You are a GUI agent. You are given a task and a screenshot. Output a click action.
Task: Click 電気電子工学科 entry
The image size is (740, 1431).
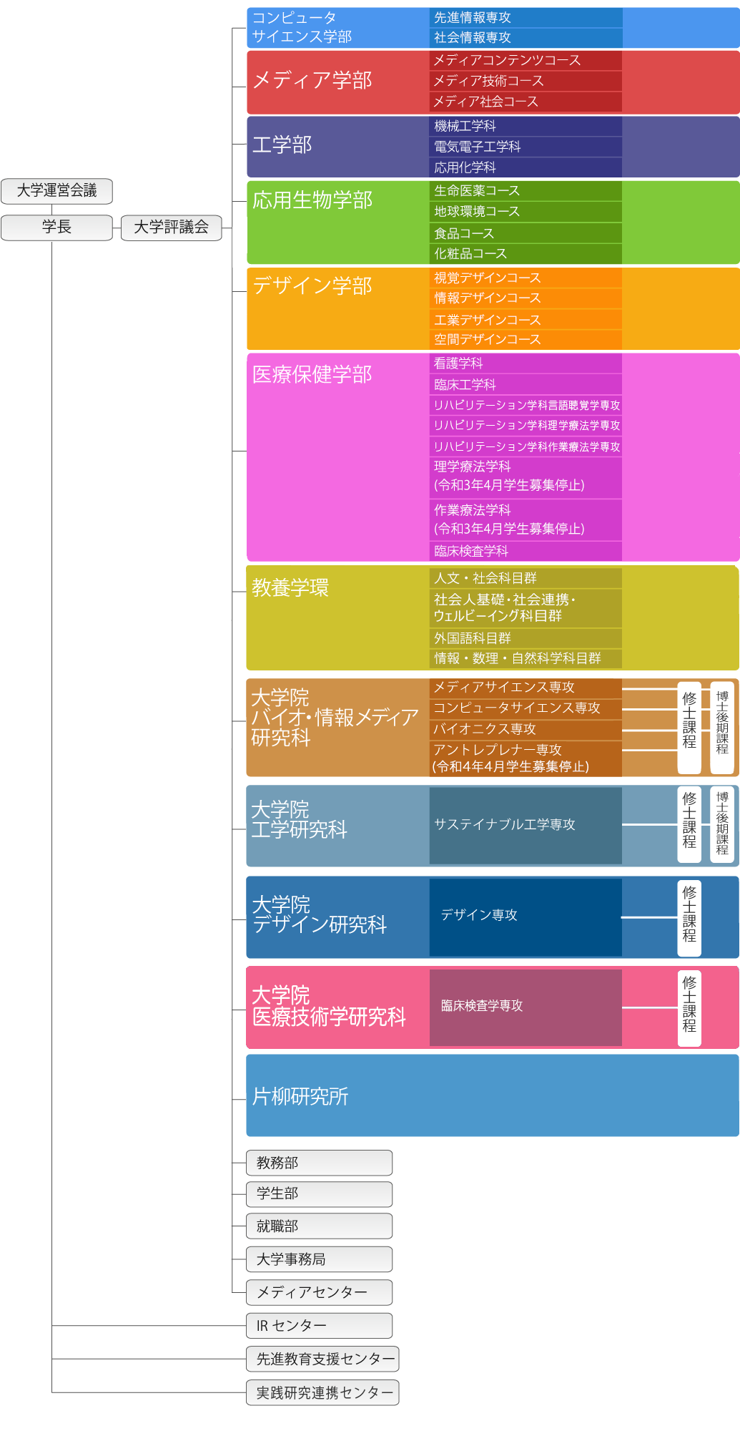(x=526, y=147)
